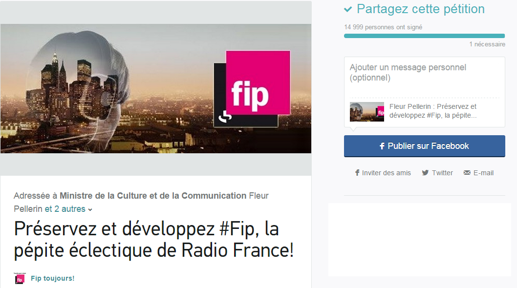Choose the Twitter share text link
517x288 pixels.
443,173
